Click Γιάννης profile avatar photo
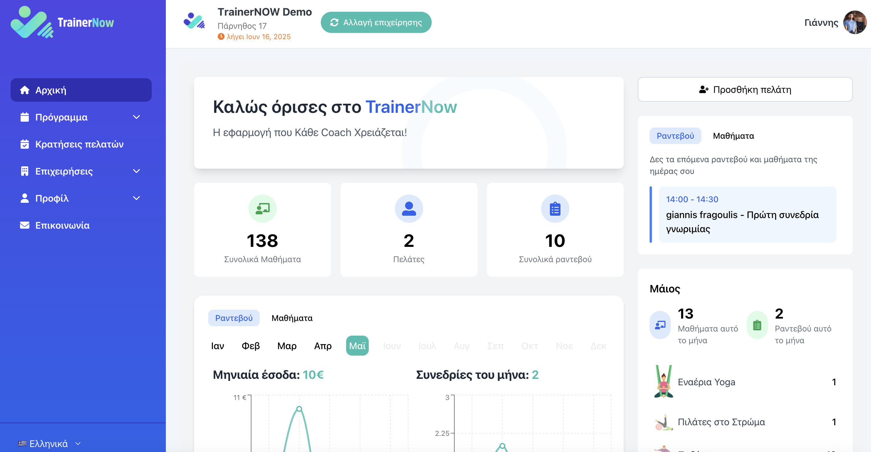Image resolution: width=871 pixels, height=452 pixels. tap(855, 22)
